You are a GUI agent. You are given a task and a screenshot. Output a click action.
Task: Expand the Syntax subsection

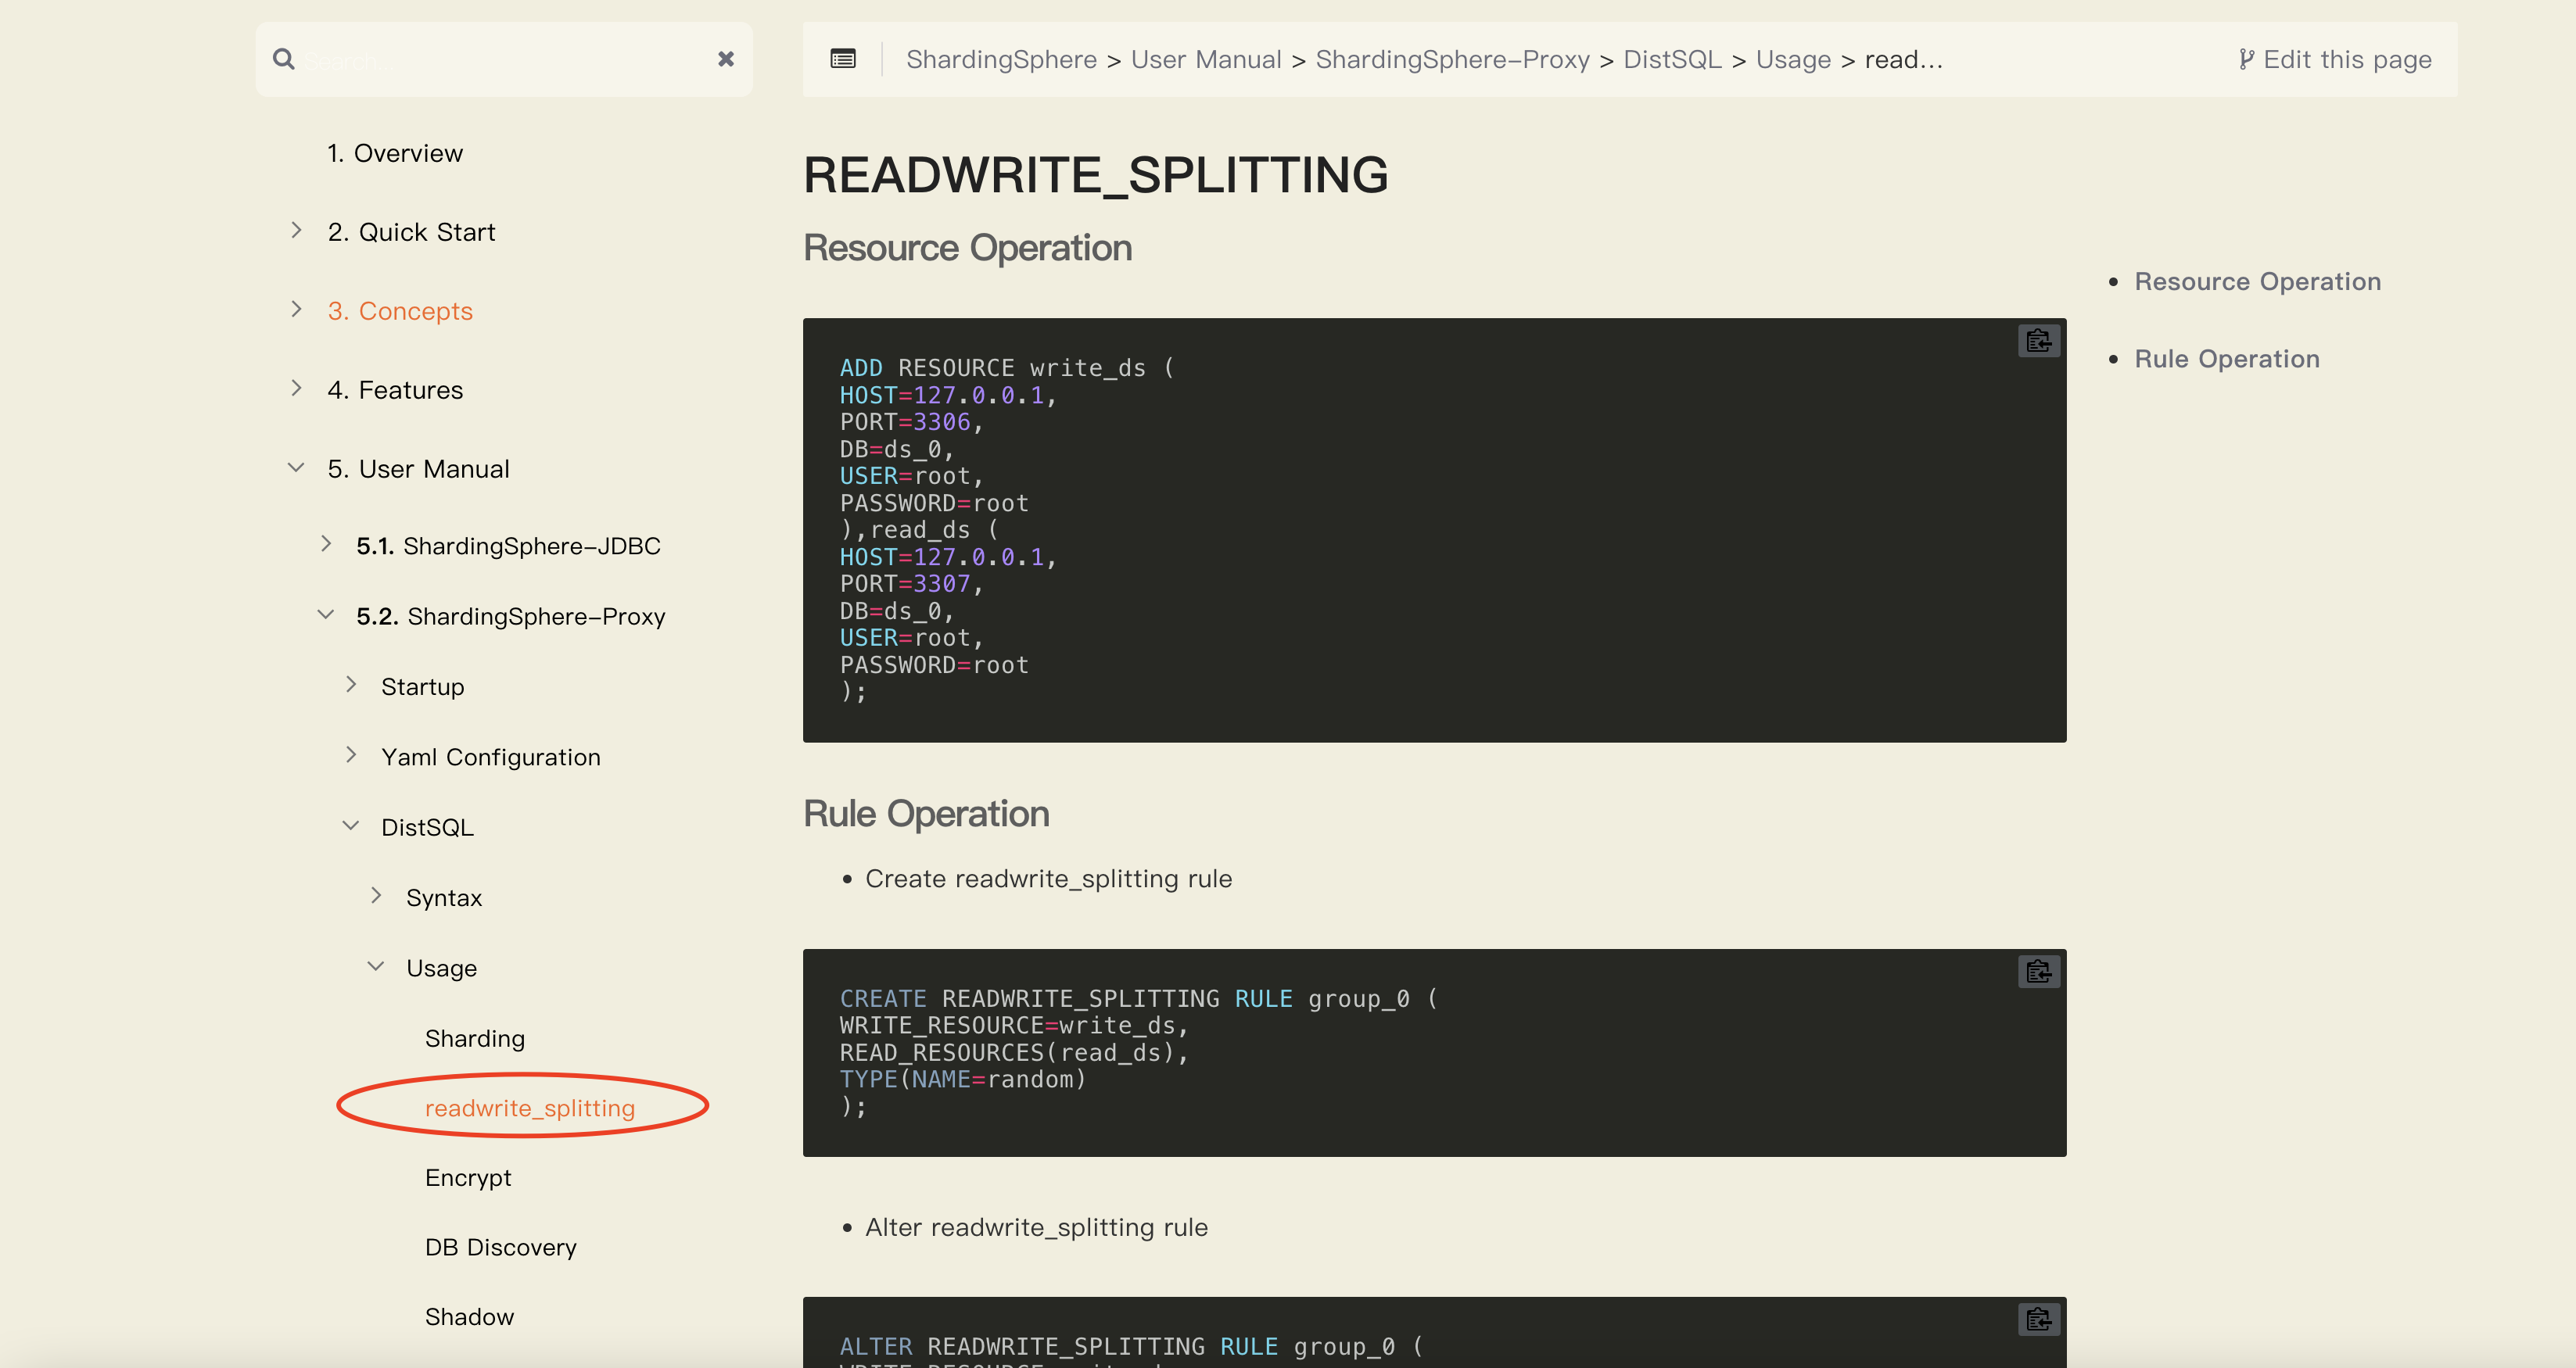tap(377, 894)
